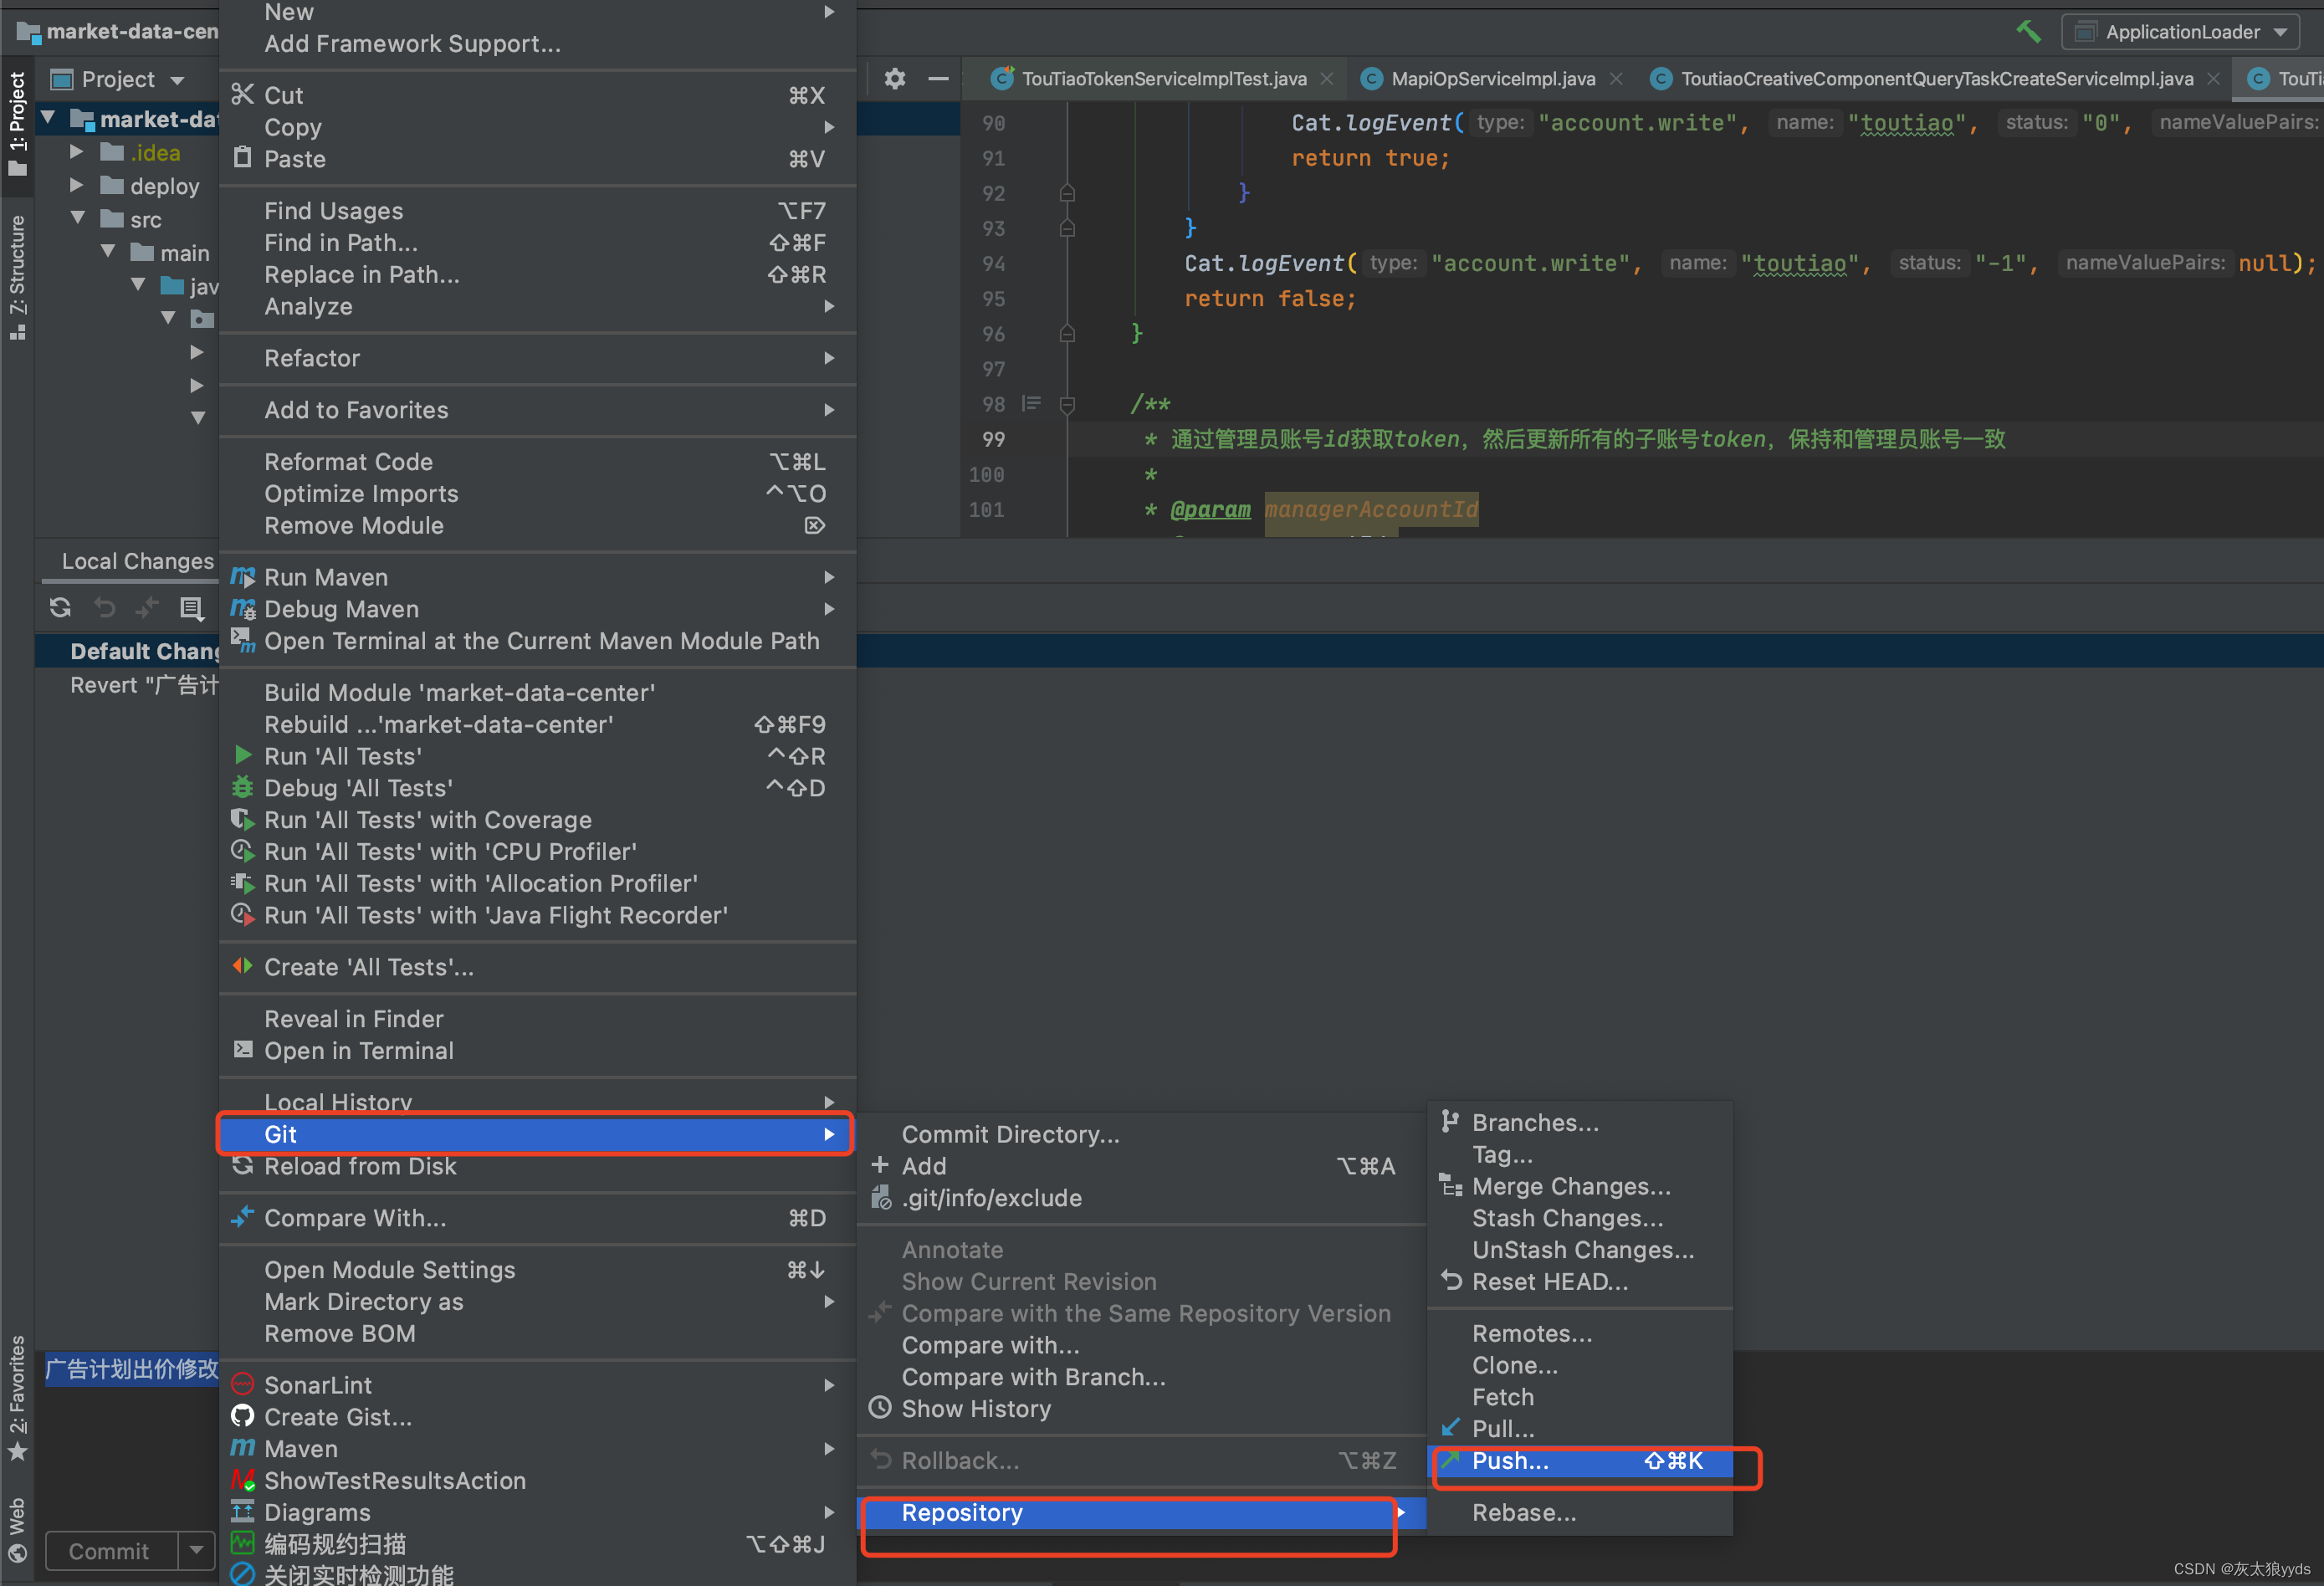2324x1586 pixels.
Task: Close the MapiOpServiceImpl.java tab
Action: point(1616,78)
